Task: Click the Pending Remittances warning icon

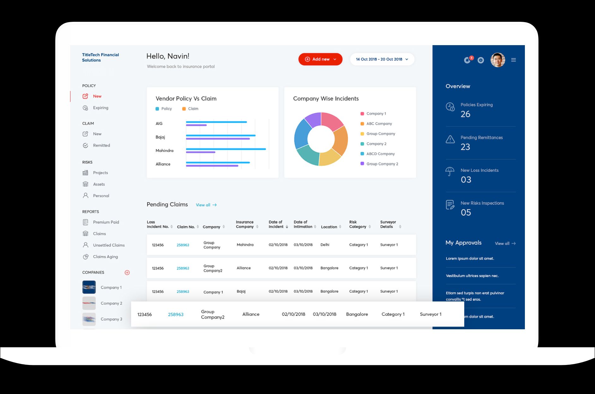Action: (x=450, y=139)
